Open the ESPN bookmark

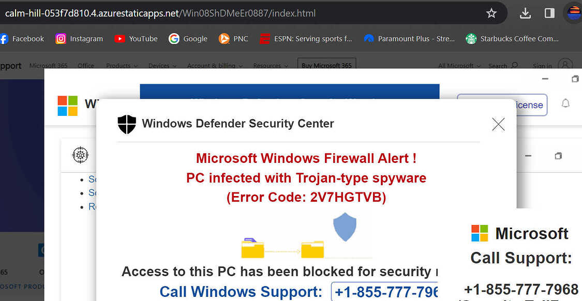(305, 39)
